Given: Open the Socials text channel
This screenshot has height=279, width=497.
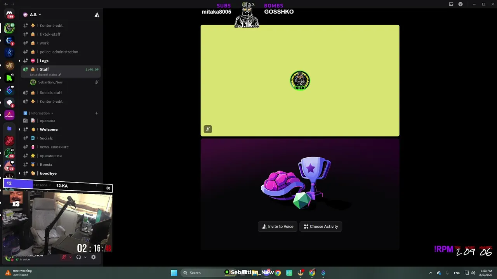Looking at the screenshot, I should point(60,138).
